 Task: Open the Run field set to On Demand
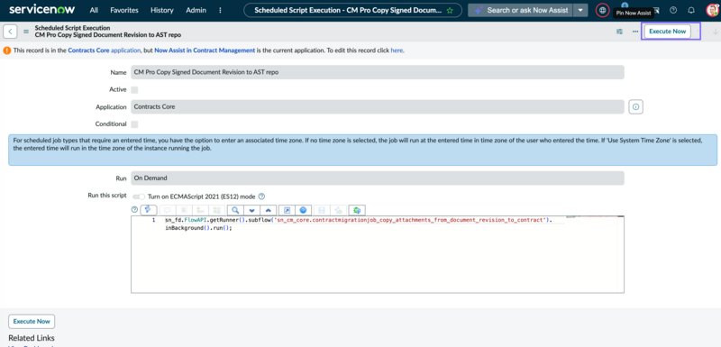pos(378,178)
